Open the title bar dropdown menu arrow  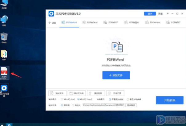(x=168, y=13)
